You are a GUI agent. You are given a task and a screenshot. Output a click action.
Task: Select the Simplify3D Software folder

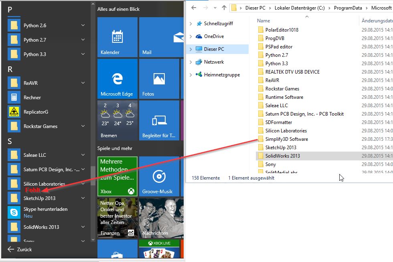click(x=286, y=139)
